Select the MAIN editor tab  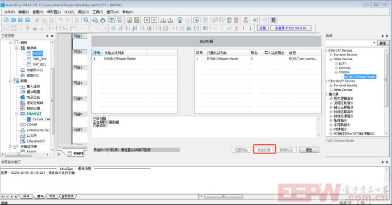(x=75, y=153)
